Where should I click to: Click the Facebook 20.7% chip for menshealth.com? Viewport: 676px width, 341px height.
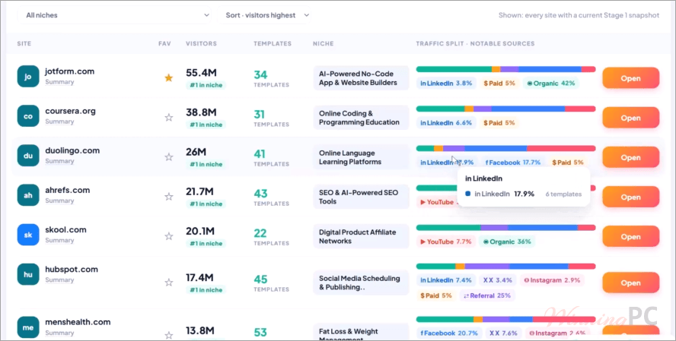449,333
